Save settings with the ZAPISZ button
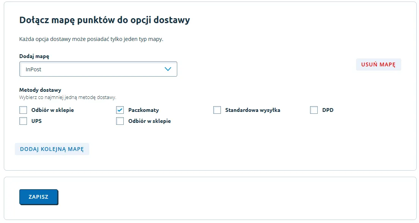This screenshot has height=223, width=419. (x=38, y=197)
